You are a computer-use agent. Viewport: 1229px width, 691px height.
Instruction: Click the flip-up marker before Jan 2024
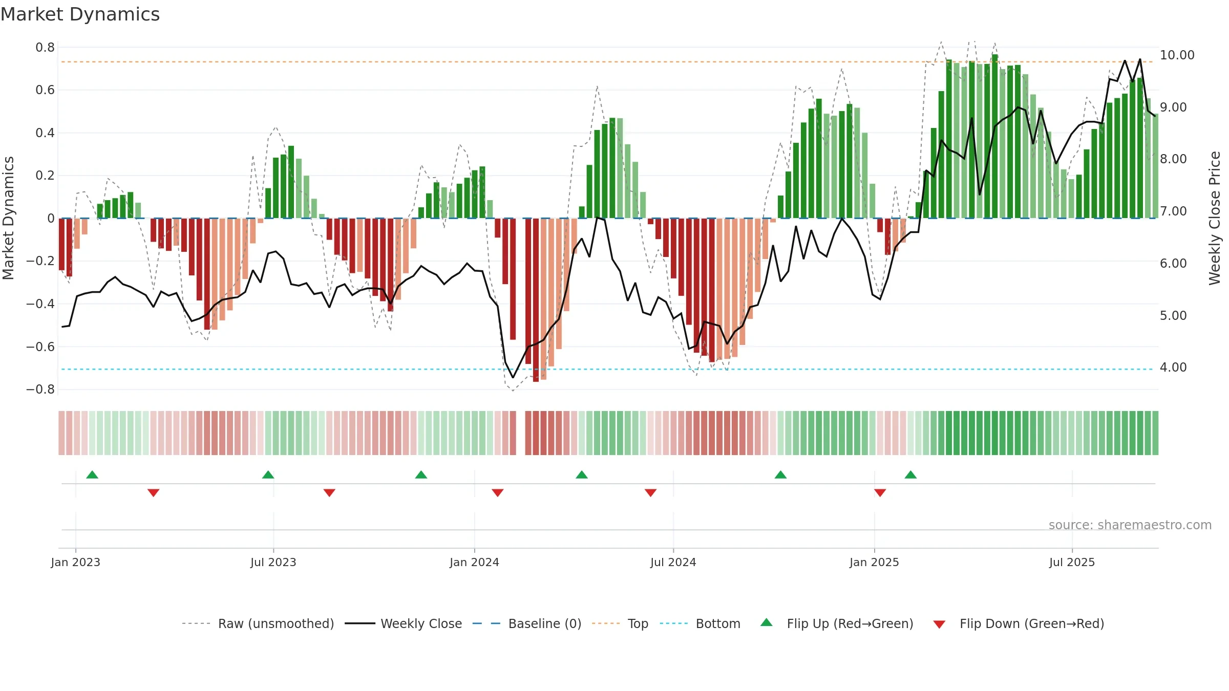[421, 474]
